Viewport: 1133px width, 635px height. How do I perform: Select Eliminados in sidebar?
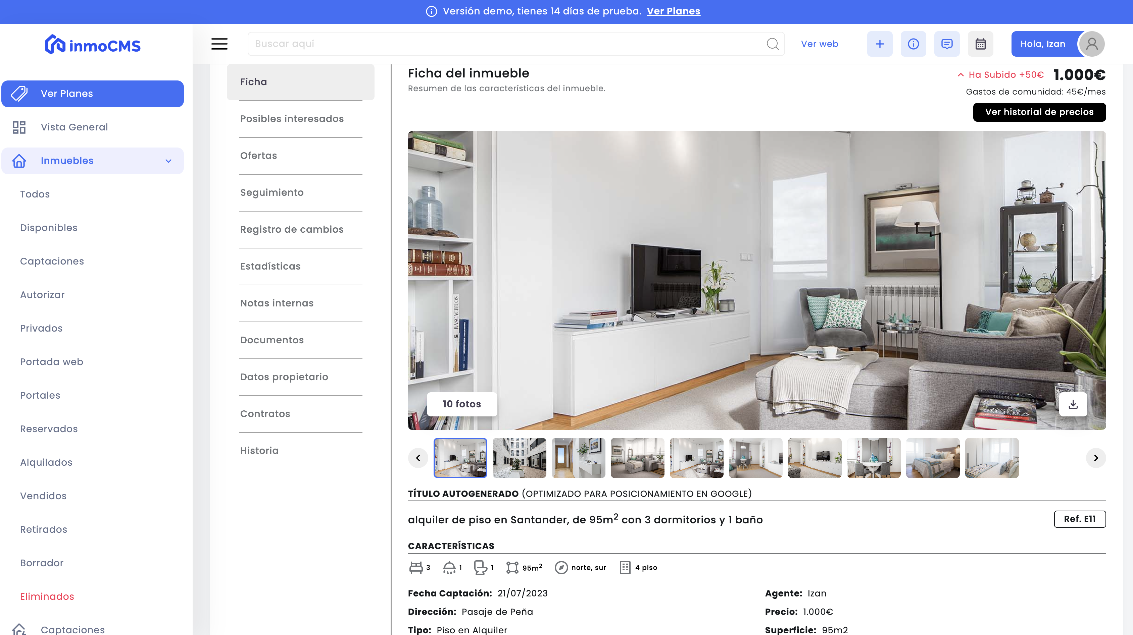click(x=47, y=597)
